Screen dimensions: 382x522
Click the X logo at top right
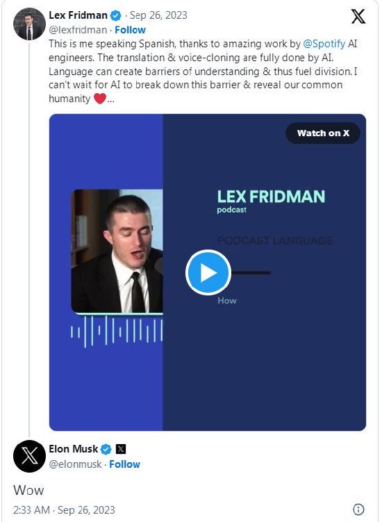click(358, 16)
